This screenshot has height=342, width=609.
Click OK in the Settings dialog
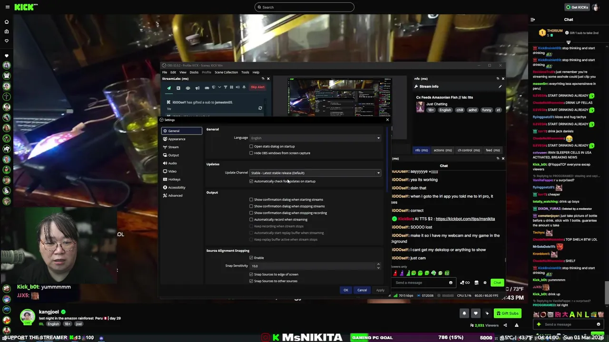tap(346, 290)
